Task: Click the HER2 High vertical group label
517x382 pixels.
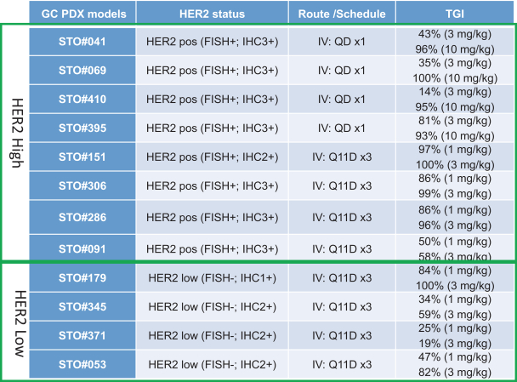Action: (14, 142)
